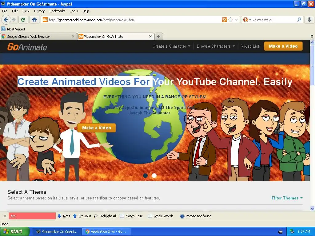Open the Most Visited bookmarks folder
The width and height of the screenshot is (315, 236).
click(x=13, y=29)
